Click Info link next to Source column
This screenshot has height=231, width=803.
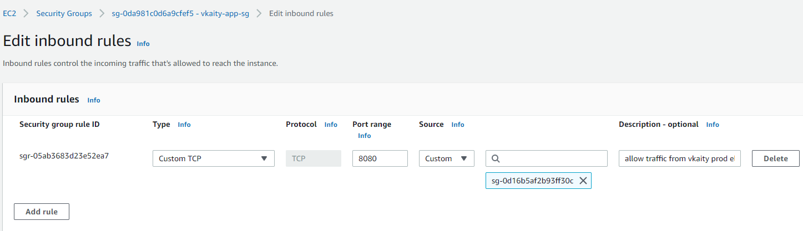tap(458, 125)
